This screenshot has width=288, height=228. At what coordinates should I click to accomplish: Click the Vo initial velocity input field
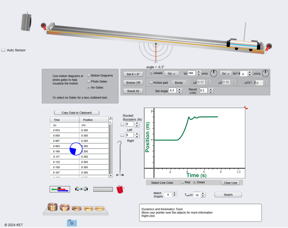(x=192, y=73)
